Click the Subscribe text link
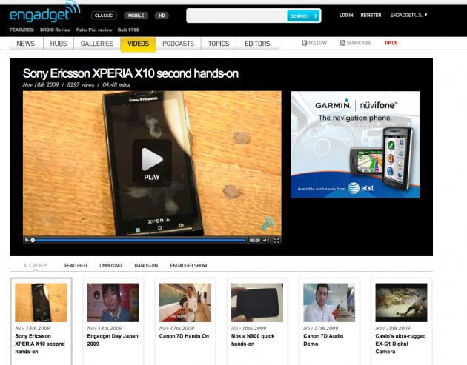 click(x=359, y=43)
